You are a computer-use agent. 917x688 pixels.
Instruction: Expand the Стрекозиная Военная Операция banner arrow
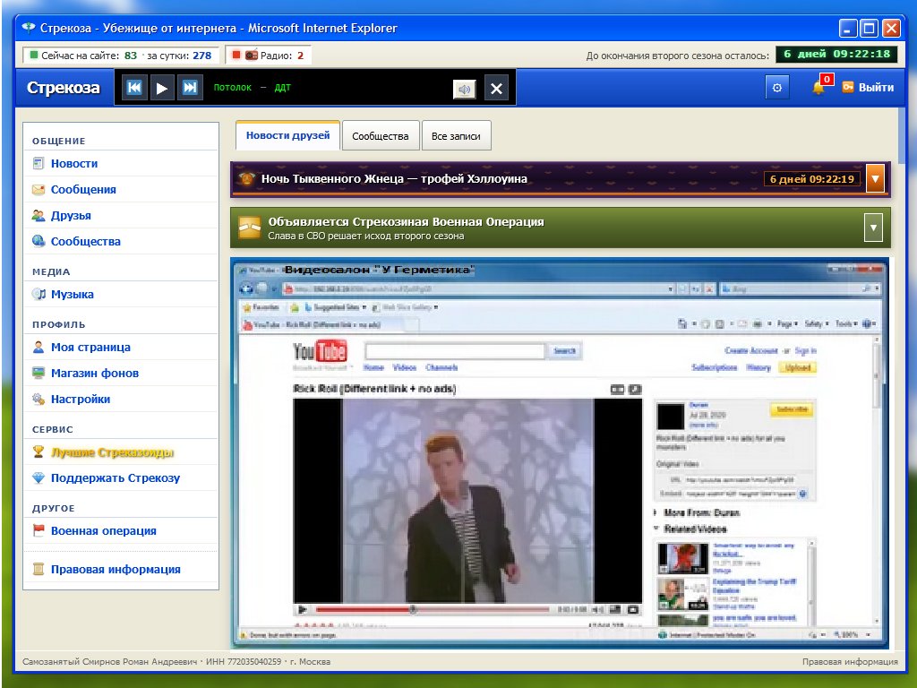[873, 228]
